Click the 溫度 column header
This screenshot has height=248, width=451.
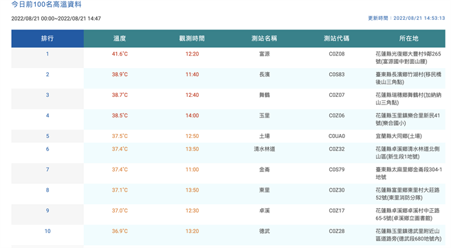120,38
